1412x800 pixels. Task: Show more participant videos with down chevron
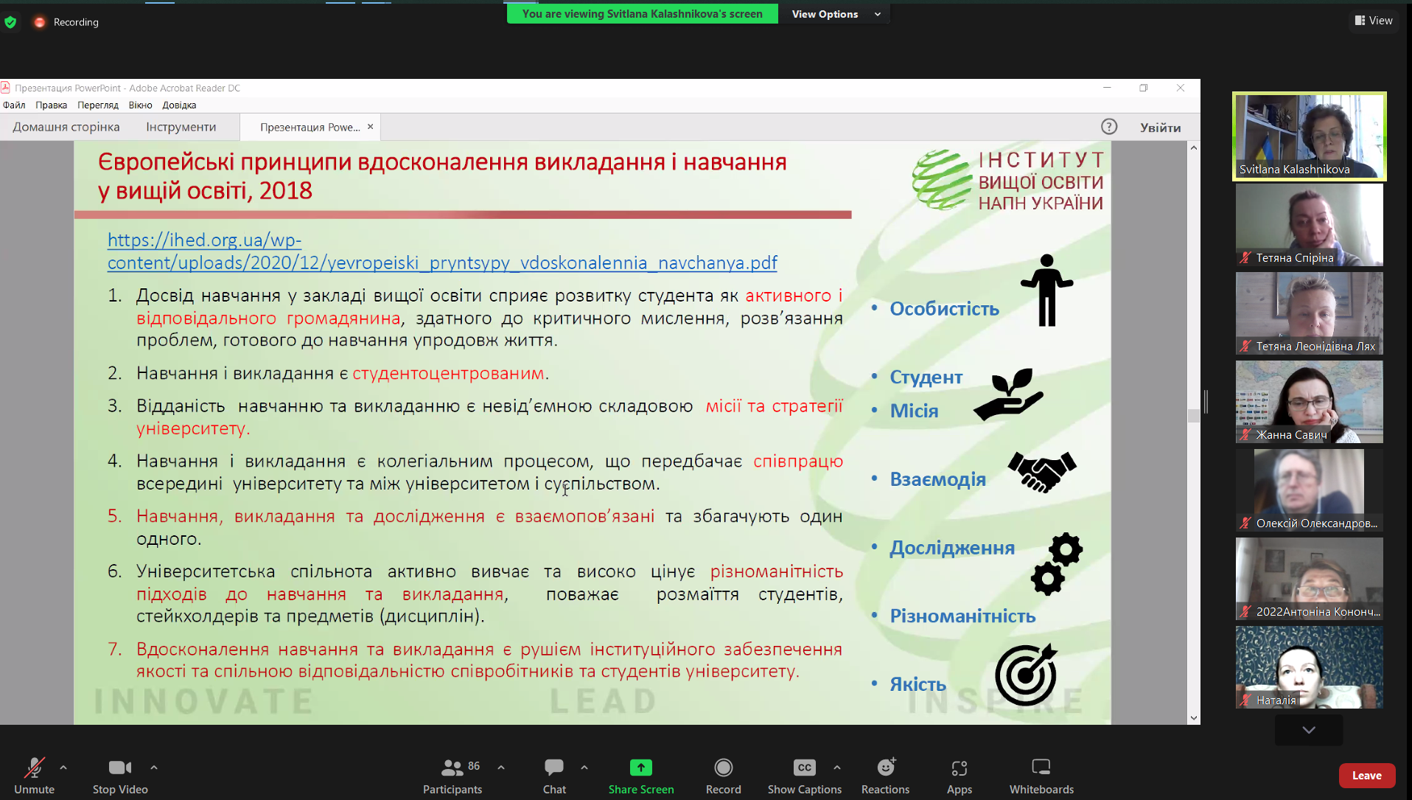[x=1309, y=730]
